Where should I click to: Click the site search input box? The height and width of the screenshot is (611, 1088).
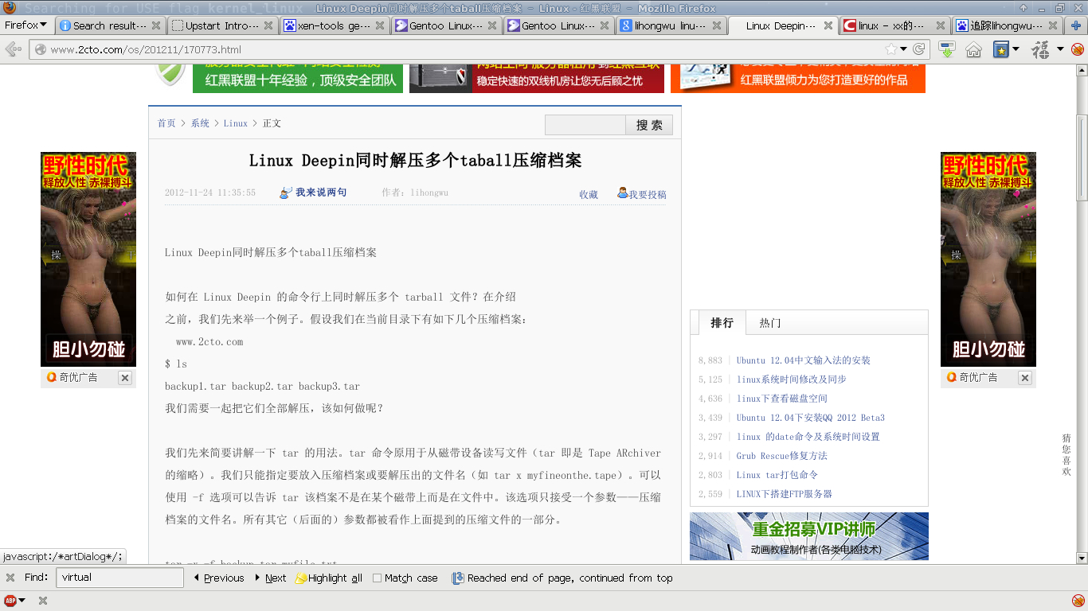pyautogui.click(x=585, y=125)
